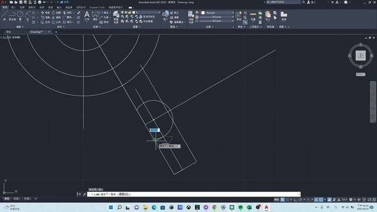Click the new drawing tab plus button
The image size is (377, 212).
(x=56, y=32)
